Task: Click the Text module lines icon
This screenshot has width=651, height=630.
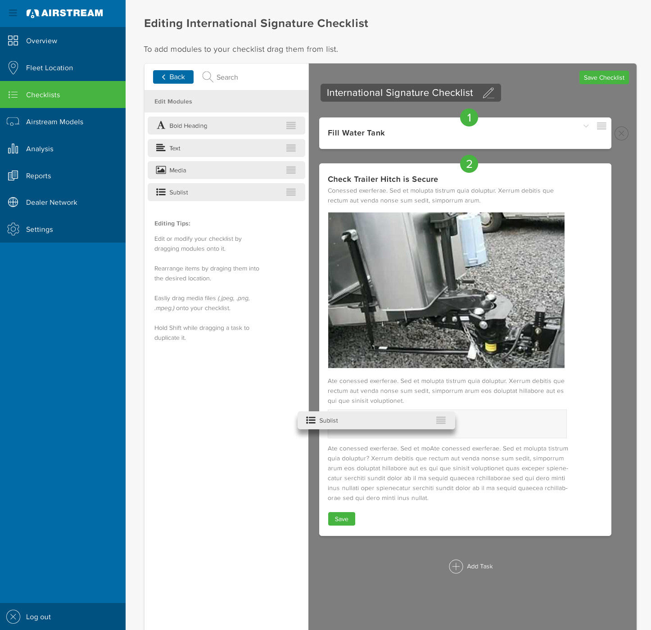Action: click(161, 148)
